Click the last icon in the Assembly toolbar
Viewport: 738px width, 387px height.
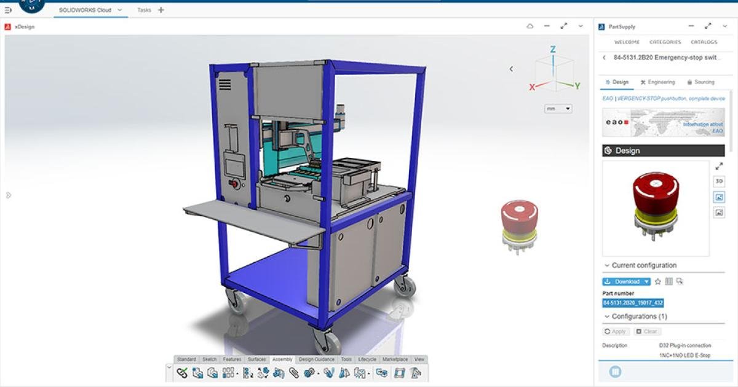[416, 372]
